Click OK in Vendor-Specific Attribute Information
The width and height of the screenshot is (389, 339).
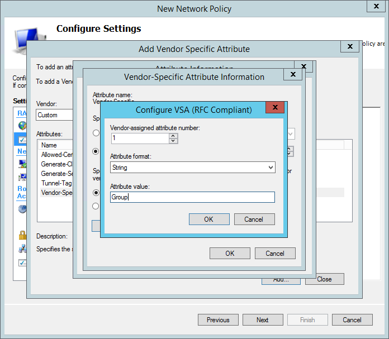pyautogui.click(x=230, y=253)
